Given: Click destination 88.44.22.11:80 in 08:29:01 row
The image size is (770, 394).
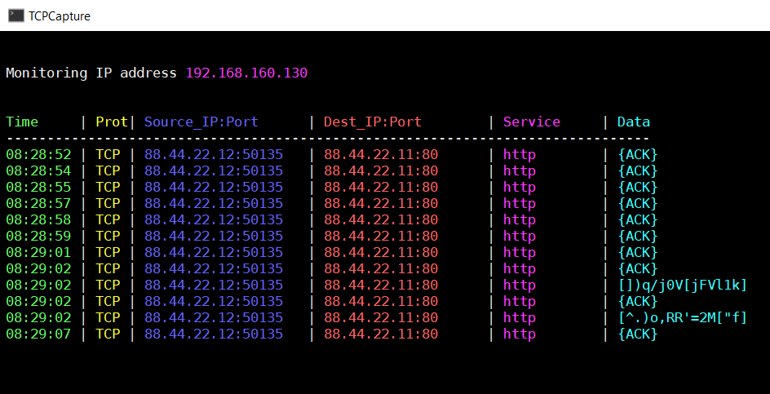Looking at the screenshot, I should tap(381, 253).
